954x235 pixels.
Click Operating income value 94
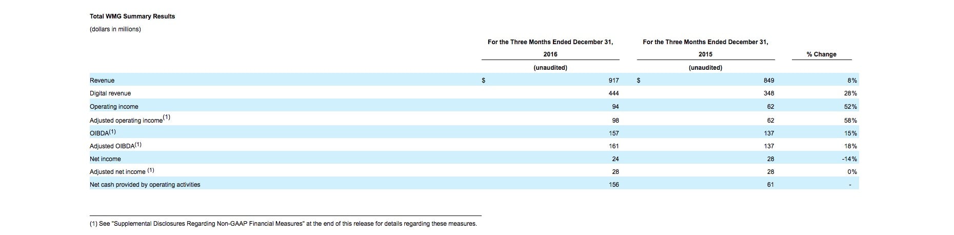615,107
